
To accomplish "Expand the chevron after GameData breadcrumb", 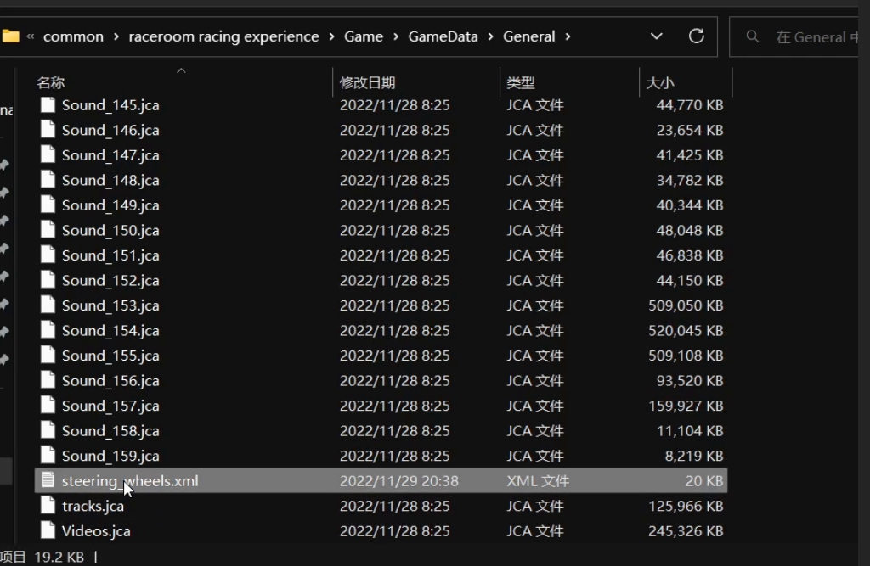I will 490,36.
